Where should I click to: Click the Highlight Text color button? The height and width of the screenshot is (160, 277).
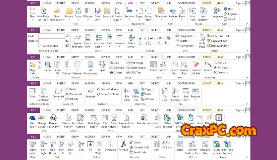[219, 41]
